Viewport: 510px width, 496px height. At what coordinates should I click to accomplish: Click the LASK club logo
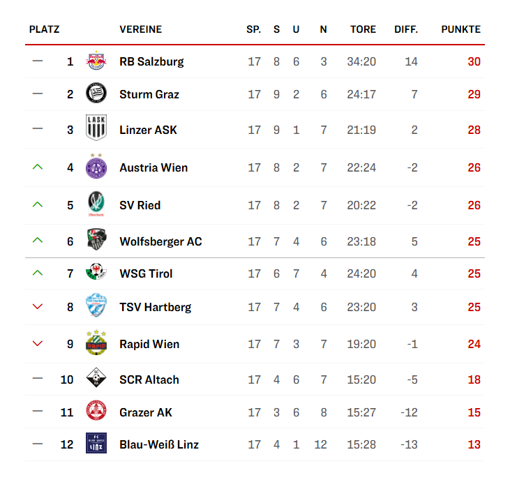coord(96,129)
